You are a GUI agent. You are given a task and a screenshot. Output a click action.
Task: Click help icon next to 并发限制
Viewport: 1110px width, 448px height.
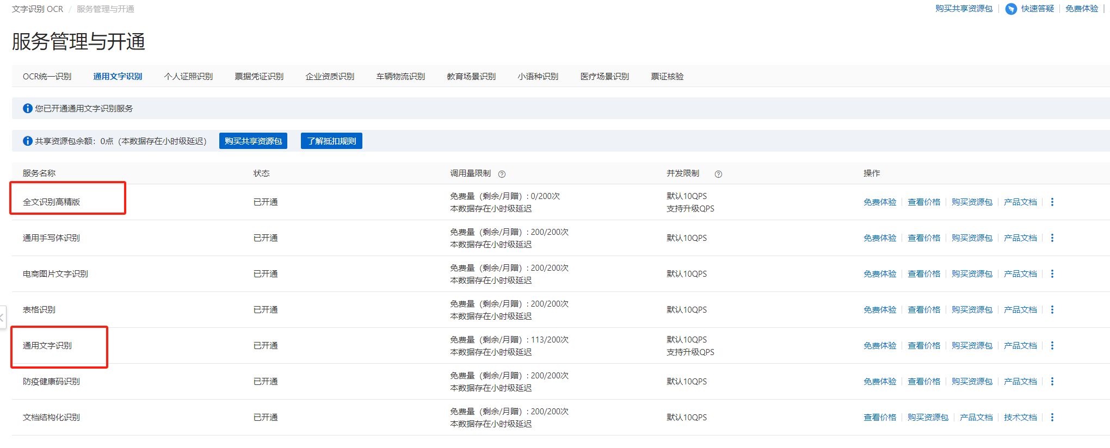click(x=718, y=174)
